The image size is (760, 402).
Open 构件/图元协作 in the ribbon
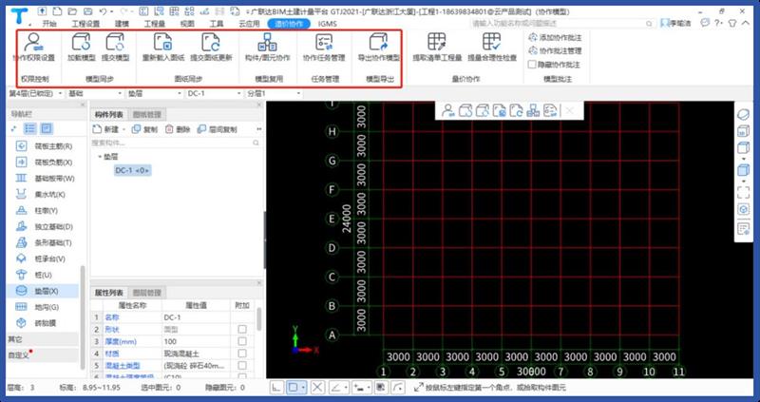(x=268, y=47)
